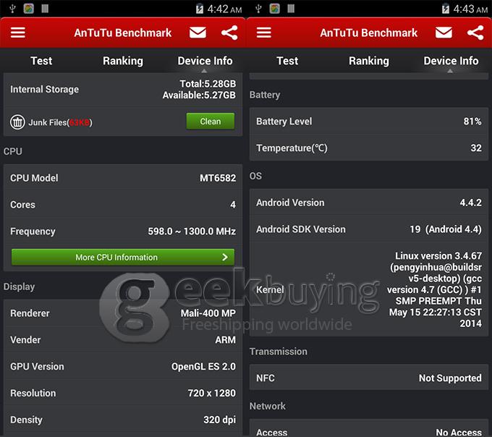
Task: Tap the green Clean button
Action: (x=211, y=121)
